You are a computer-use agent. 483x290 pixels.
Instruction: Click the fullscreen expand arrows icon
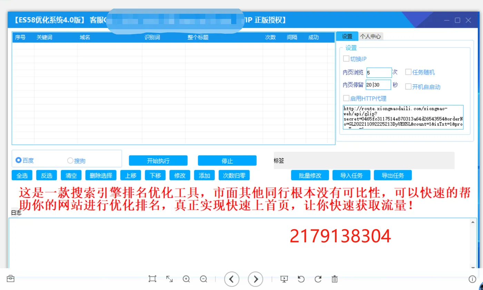[169, 279]
